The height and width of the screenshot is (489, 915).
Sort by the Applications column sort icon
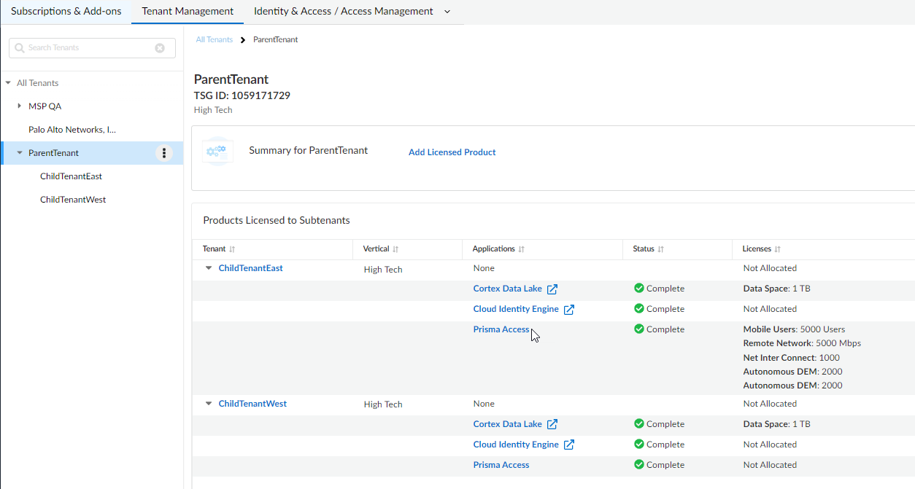click(x=521, y=249)
